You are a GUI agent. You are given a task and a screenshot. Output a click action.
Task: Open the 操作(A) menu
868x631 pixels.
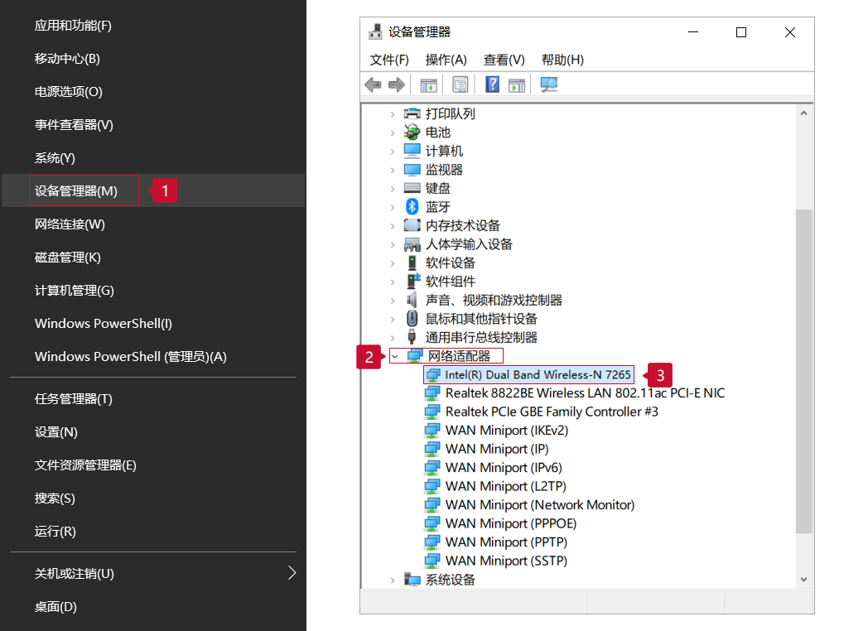click(x=446, y=60)
